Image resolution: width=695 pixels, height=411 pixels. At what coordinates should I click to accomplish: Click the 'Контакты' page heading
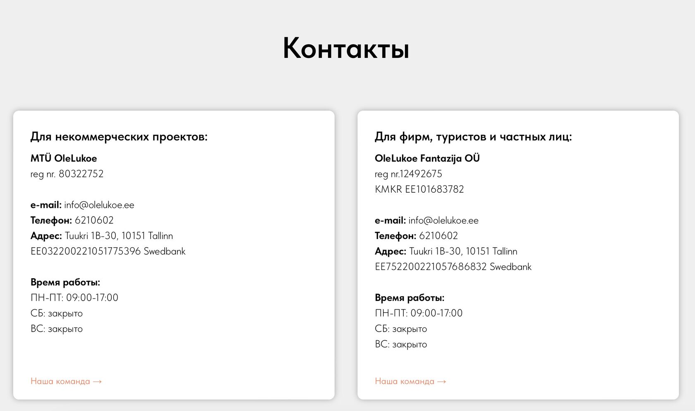pyautogui.click(x=346, y=48)
